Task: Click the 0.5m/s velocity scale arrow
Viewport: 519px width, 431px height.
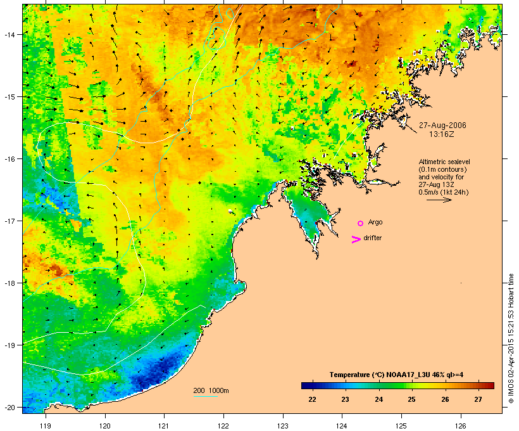Action: click(439, 200)
